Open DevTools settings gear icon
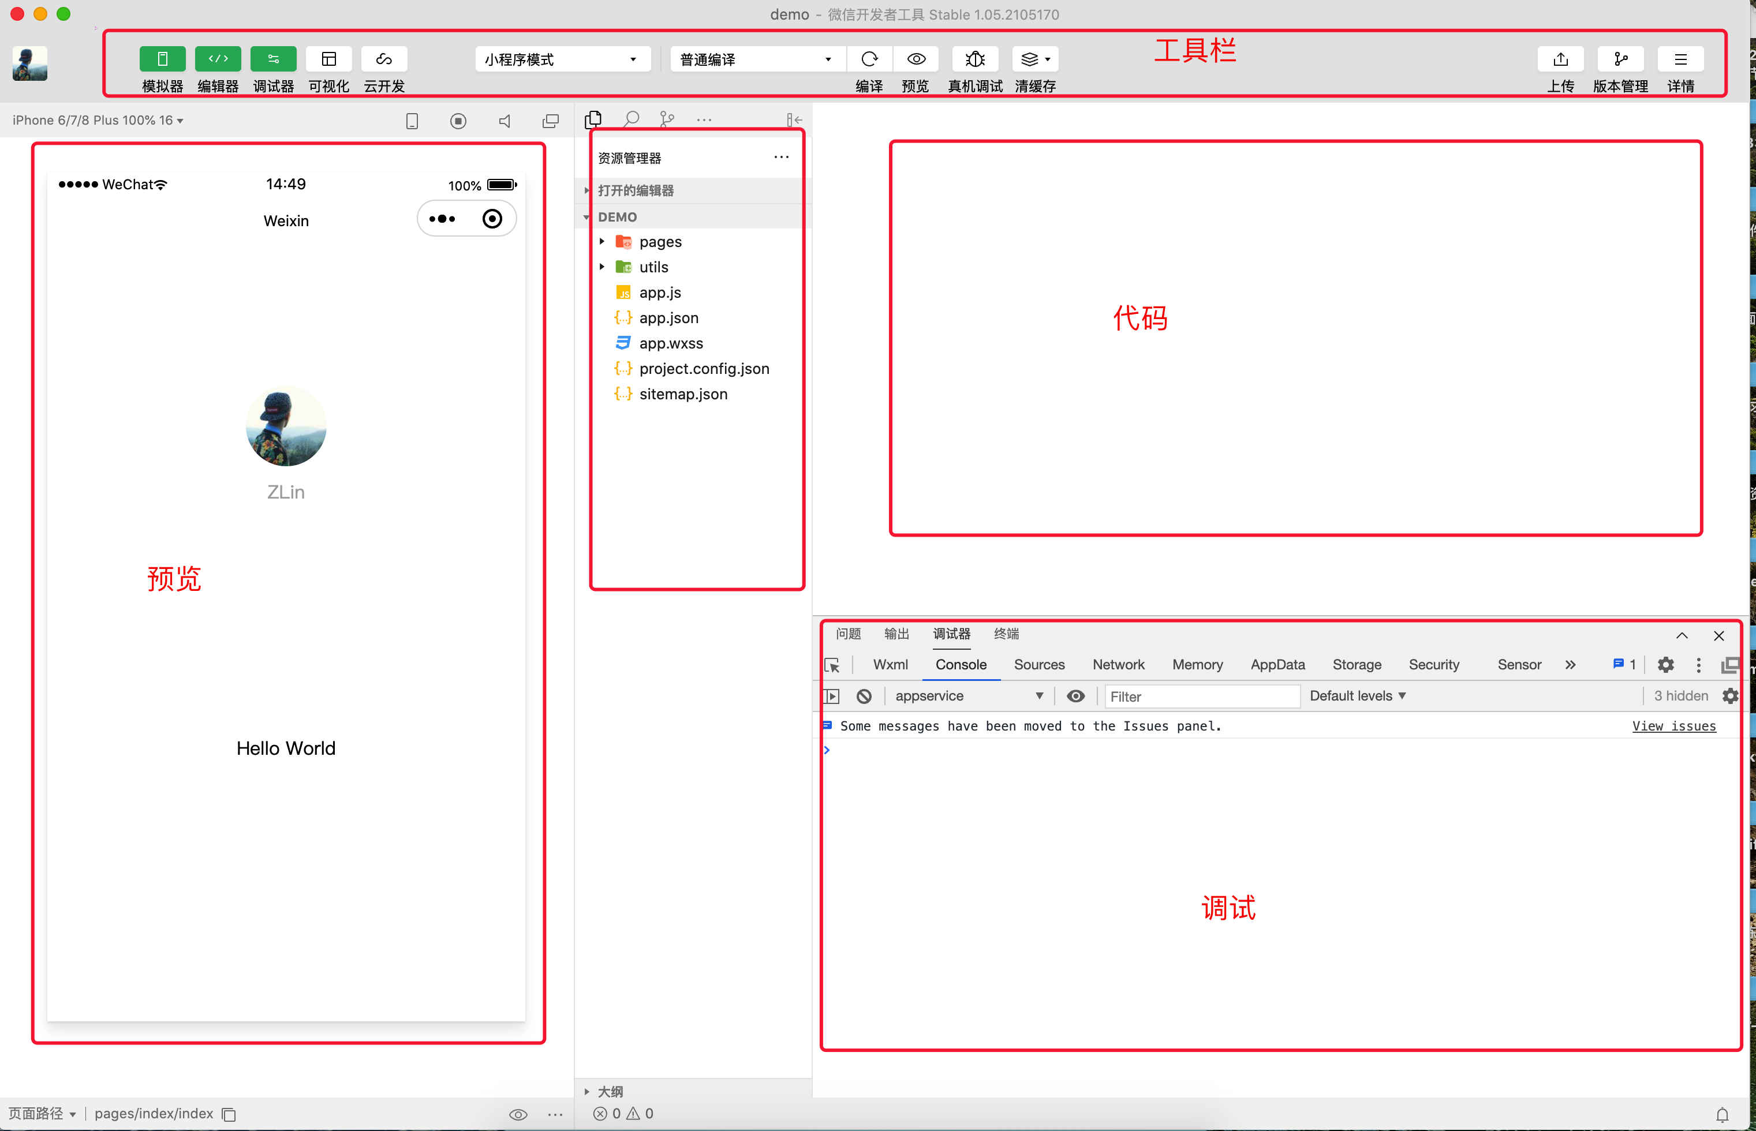This screenshot has height=1131, width=1756. coord(1665,665)
